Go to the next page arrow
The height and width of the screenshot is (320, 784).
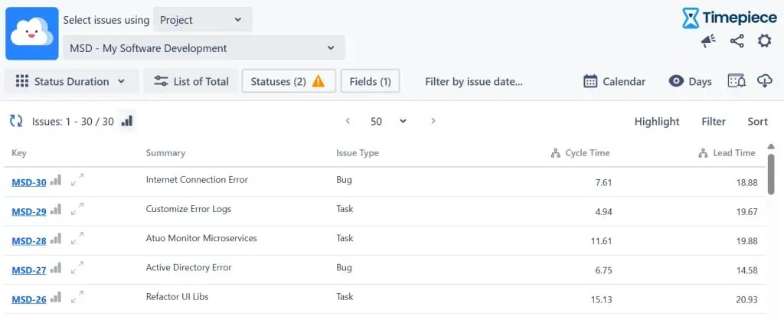click(x=433, y=121)
